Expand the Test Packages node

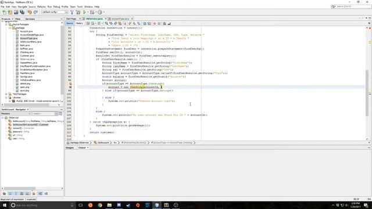tap(6, 94)
